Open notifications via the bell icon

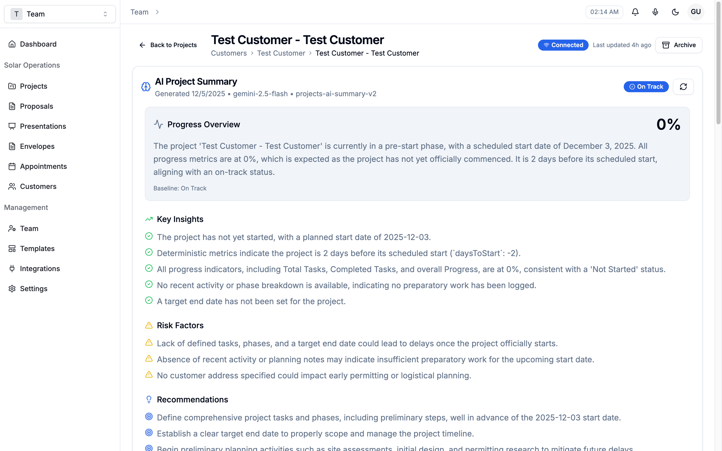635,12
